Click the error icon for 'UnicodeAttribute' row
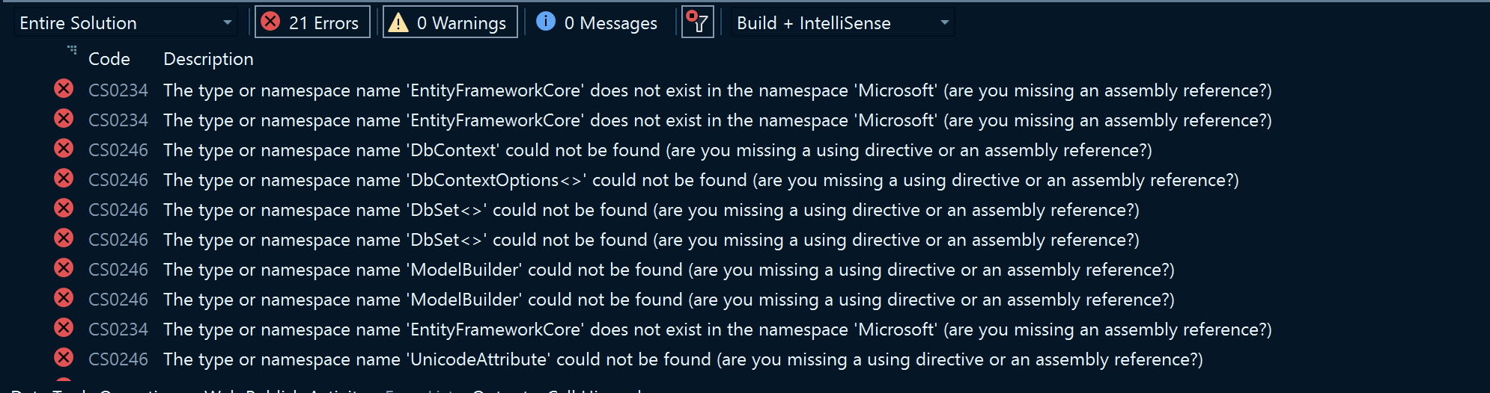This screenshot has height=393, width=1490. (64, 358)
